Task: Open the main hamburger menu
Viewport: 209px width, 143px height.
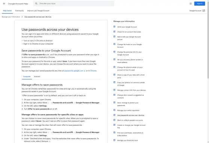Action: pyautogui.click(x=4, y=4)
